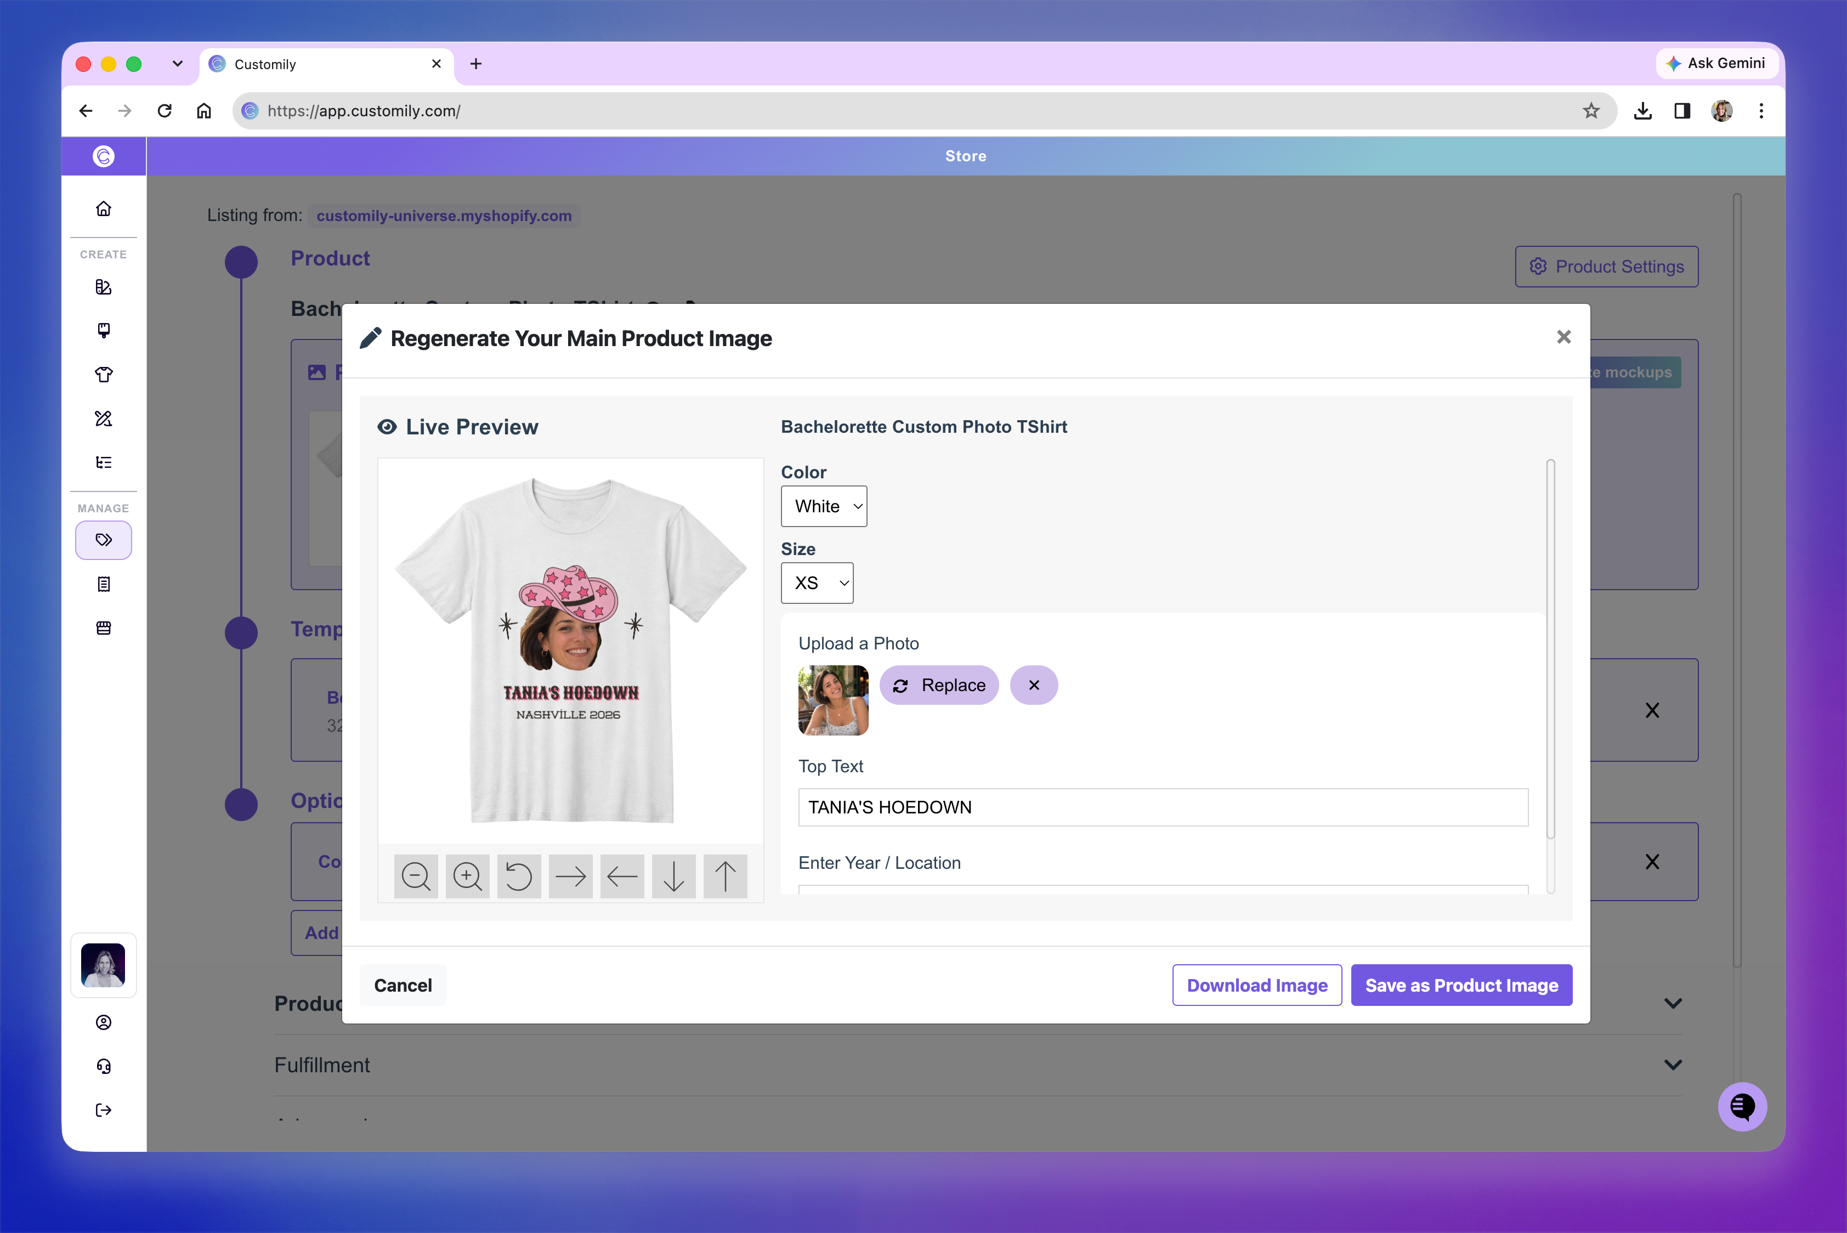The width and height of the screenshot is (1847, 1233).
Task: Open the tab search chevron
Action: [x=177, y=64]
